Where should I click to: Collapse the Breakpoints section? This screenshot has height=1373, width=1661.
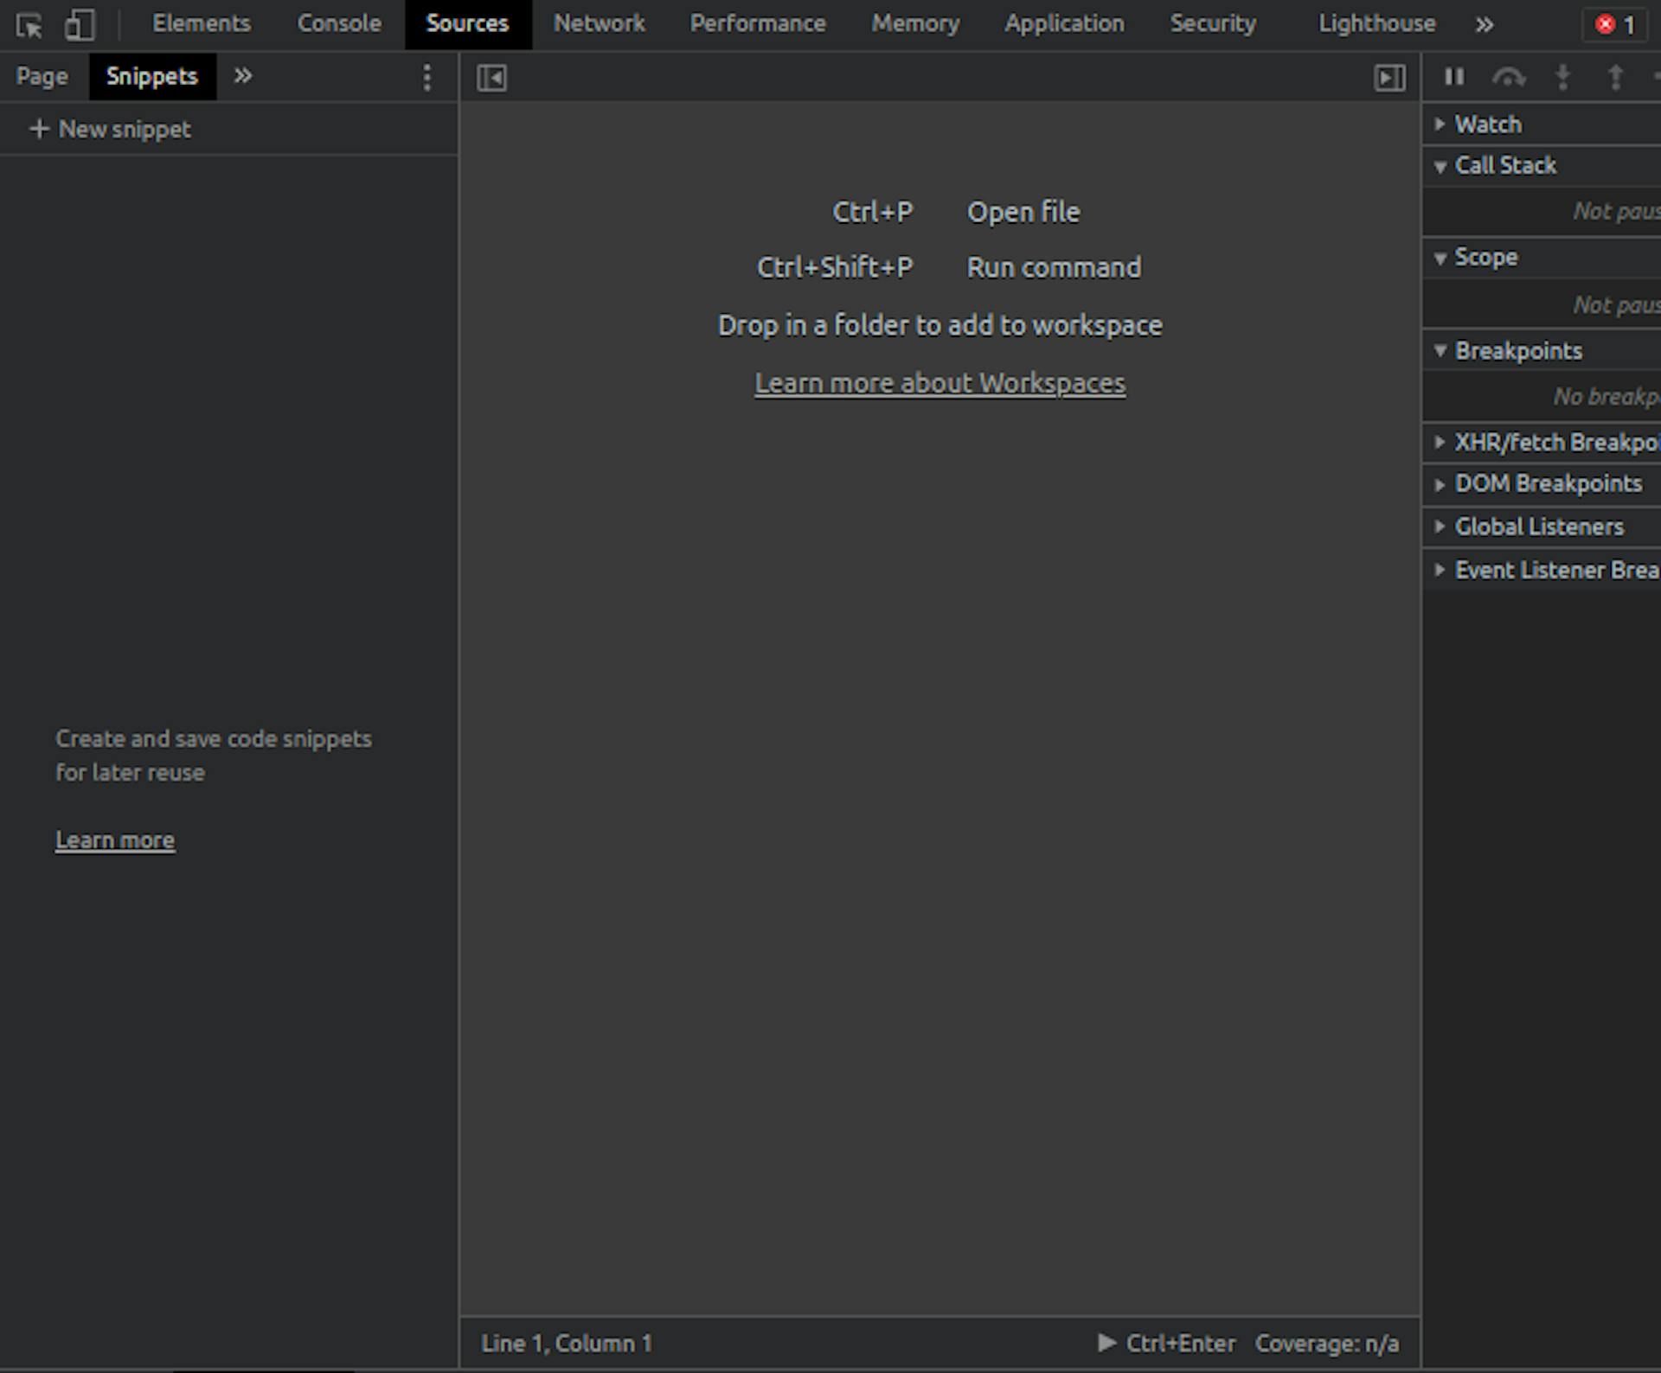(1542, 351)
